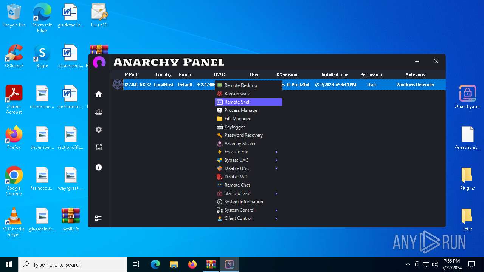Open the taskbar clock and date
Image resolution: width=484 pixels, height=272 pixels.
(451, 264)
